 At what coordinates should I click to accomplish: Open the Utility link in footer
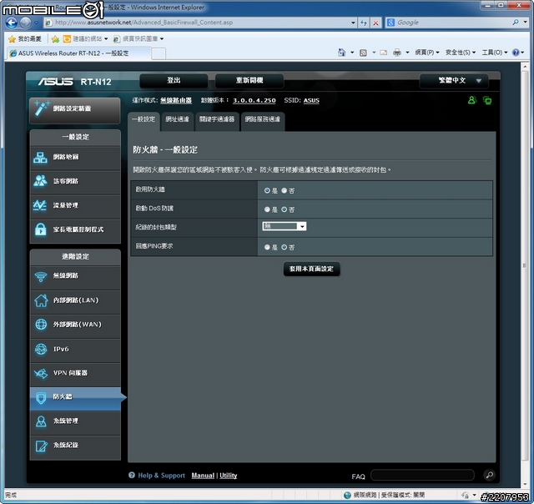coord(228,476)
